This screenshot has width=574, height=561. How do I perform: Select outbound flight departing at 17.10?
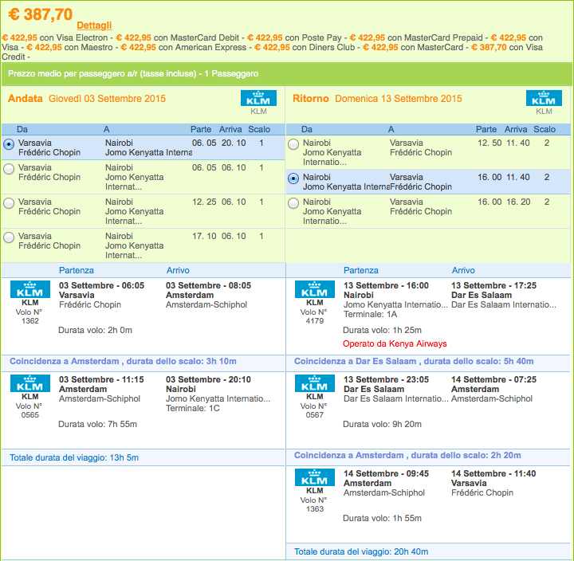[x=9, y=237]
